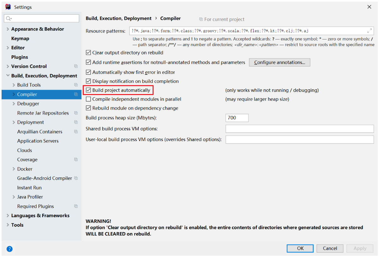
Task: Toggle Rebuild module on dependency change
Action: pos(88,108)
